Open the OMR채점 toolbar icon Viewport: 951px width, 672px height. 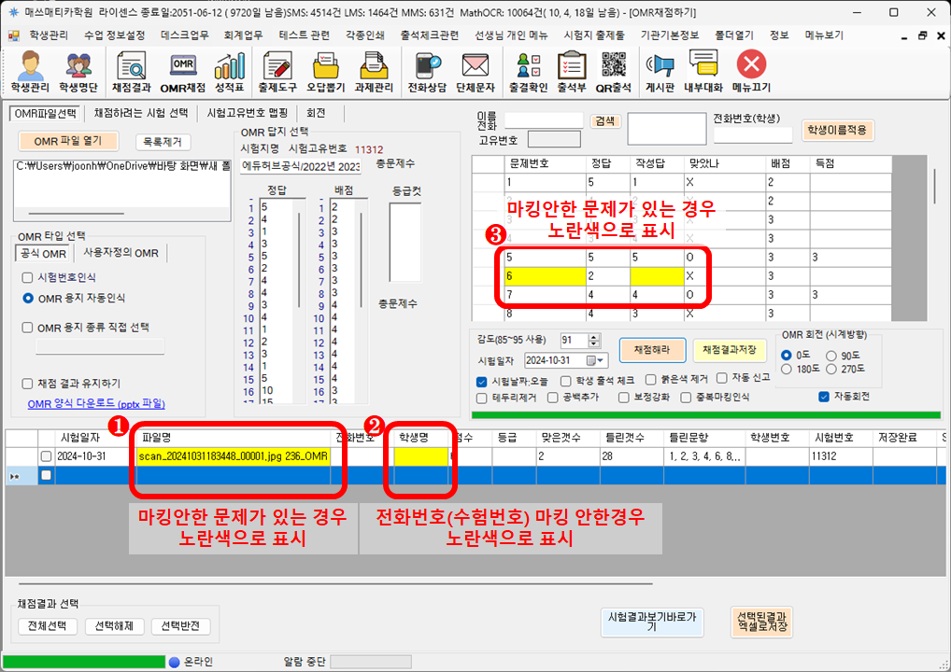pos(182,72)
